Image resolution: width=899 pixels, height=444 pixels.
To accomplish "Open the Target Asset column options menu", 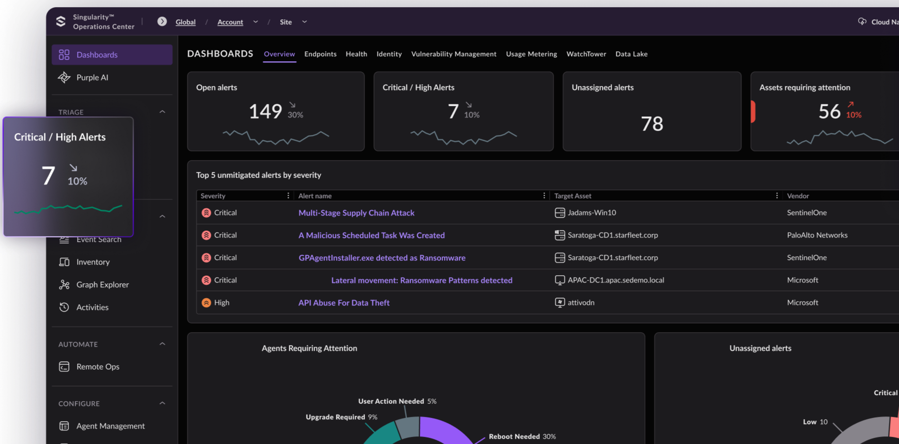I will [777, 195].
